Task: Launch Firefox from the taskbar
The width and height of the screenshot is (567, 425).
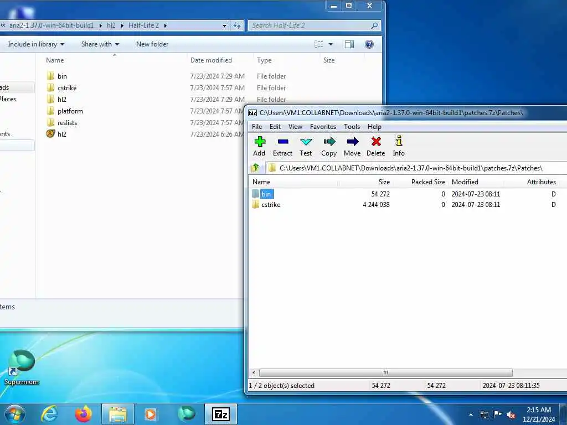Action: tap(84, 414)
